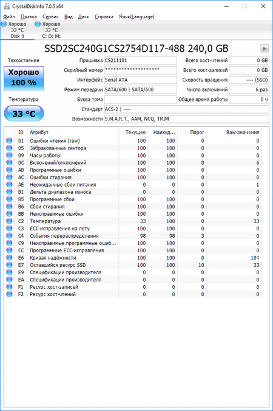273x411 pixels.
Task: Click the Режим передачи SATA/600 field
Action: 140,89
